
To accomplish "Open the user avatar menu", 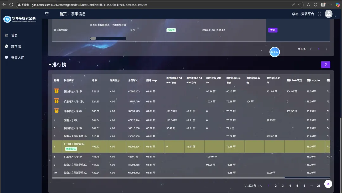I will tap(329, 14).
